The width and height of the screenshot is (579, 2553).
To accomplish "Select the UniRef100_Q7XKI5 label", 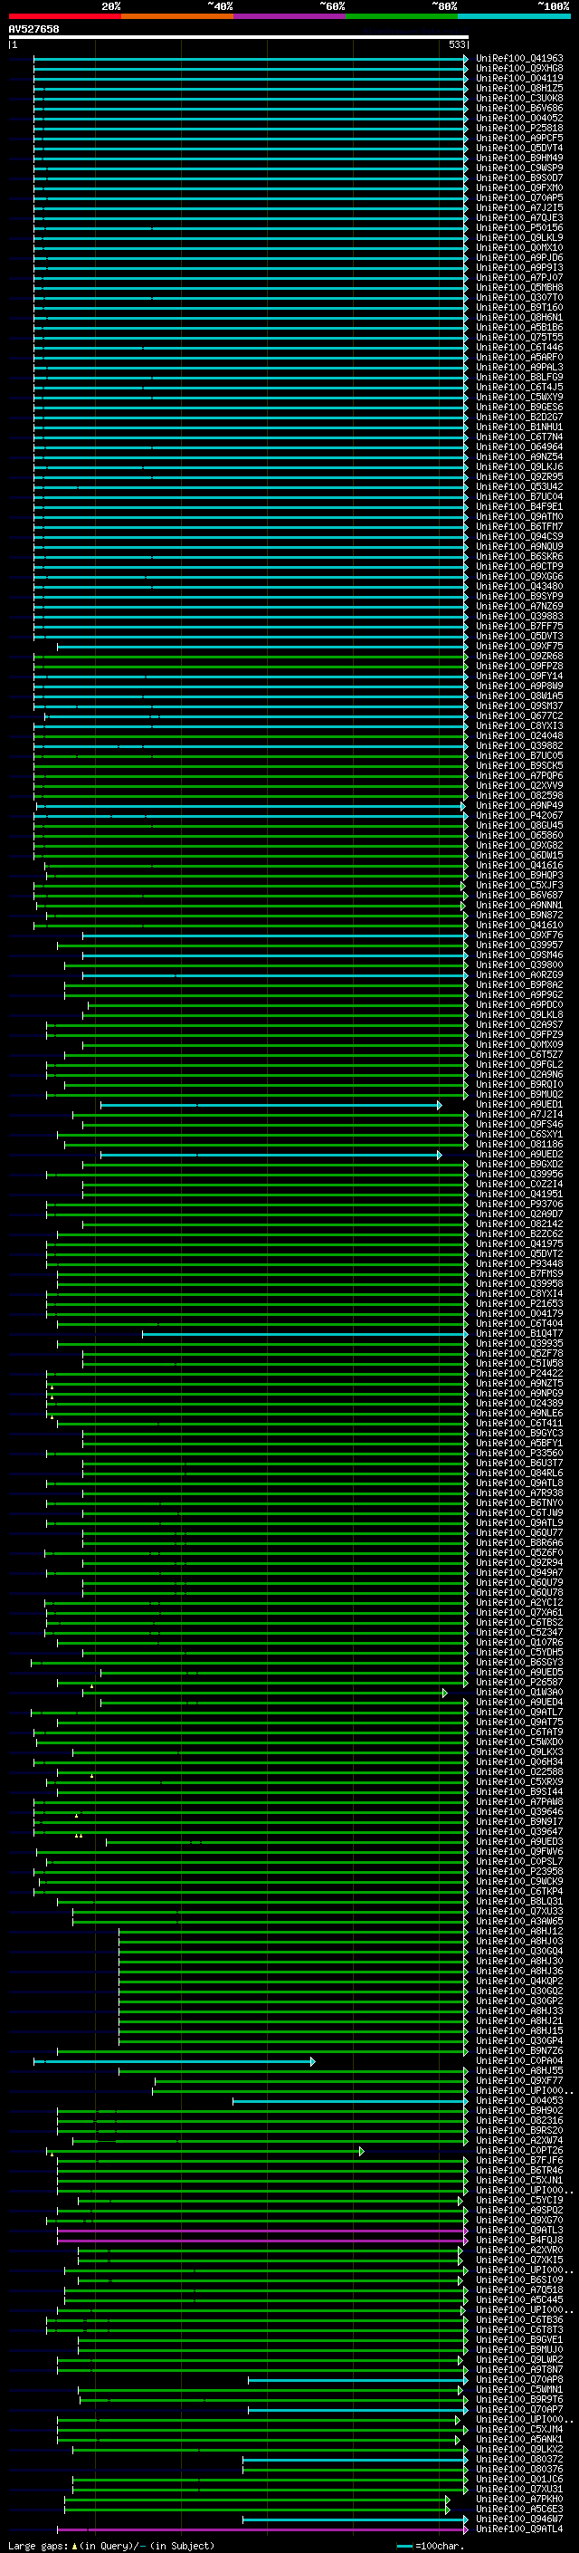I will (518, 2260).
